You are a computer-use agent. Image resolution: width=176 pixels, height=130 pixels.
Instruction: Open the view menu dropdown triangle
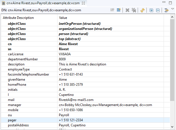pos(173,9)
